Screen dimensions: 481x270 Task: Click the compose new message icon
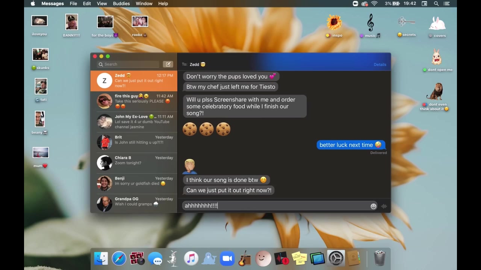tap(168, 64)
